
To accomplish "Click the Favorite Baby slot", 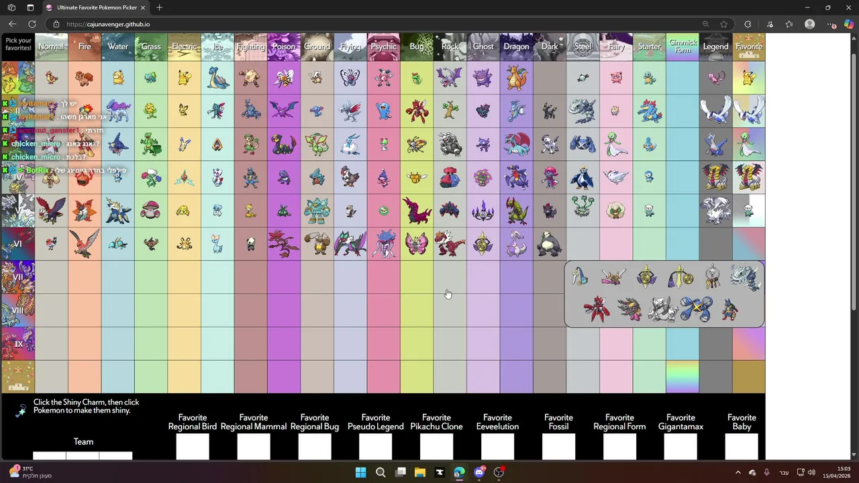I will [742, 447].
